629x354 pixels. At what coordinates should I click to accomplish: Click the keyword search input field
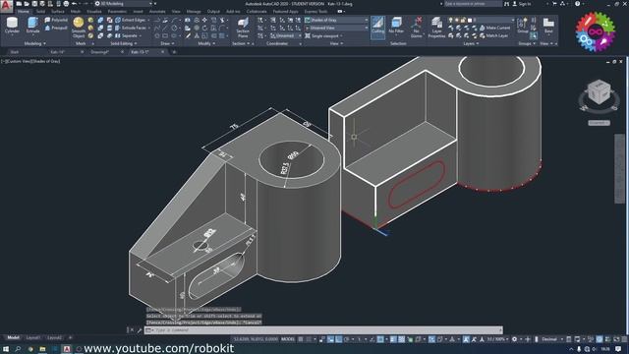pyautogui.click(x=473, y=4)
